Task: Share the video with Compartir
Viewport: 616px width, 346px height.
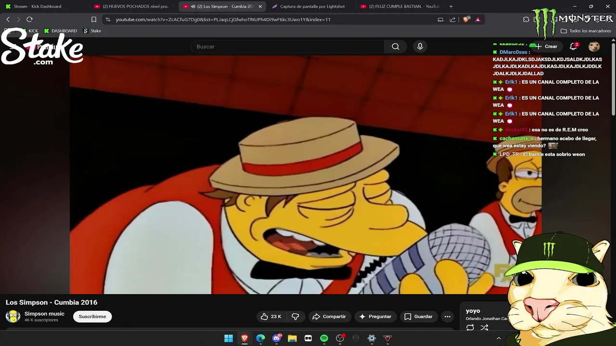Action: tap(330, 316)
